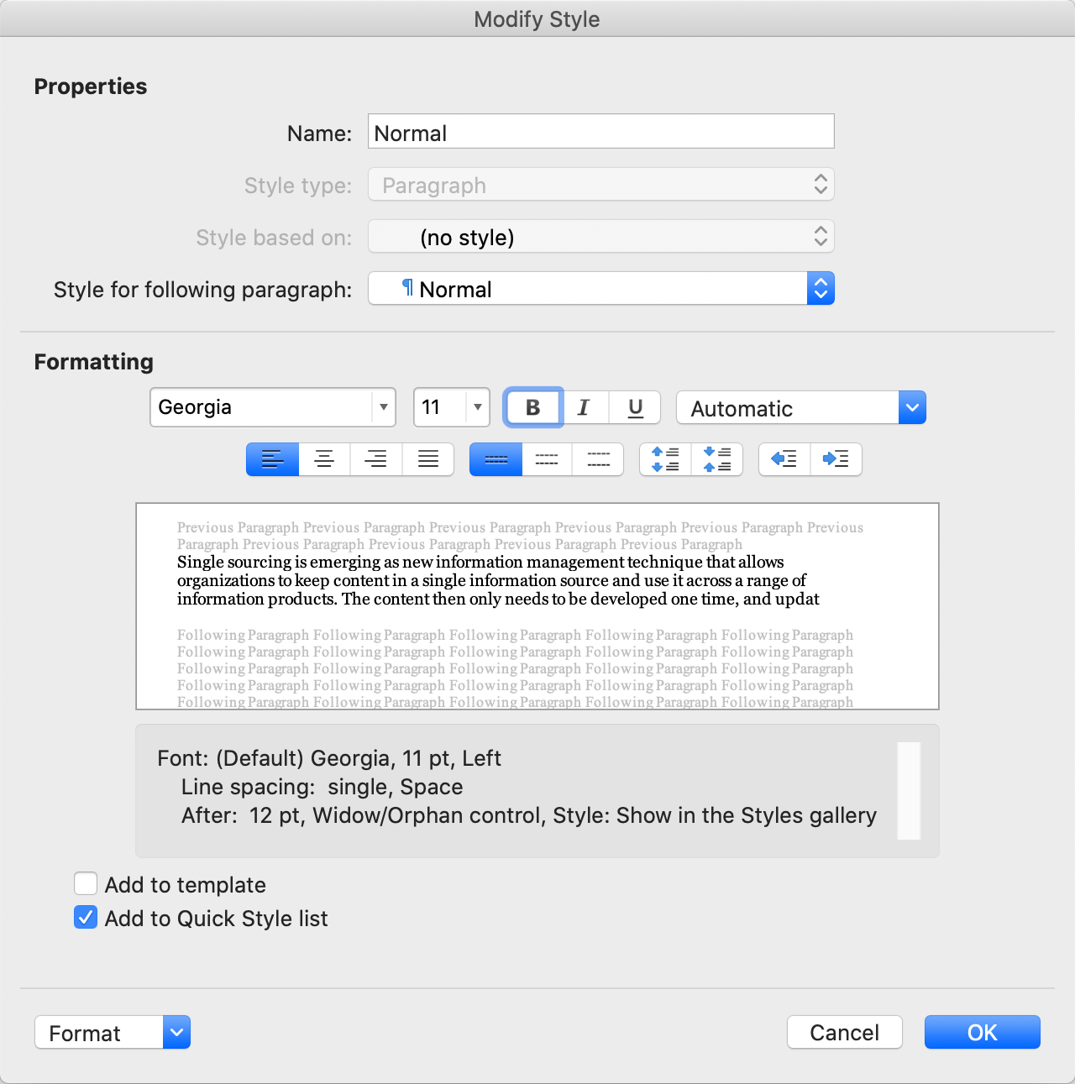Increase paragraph spacing
This screenshot has width=1075, height=1084.
coord(665,459)
